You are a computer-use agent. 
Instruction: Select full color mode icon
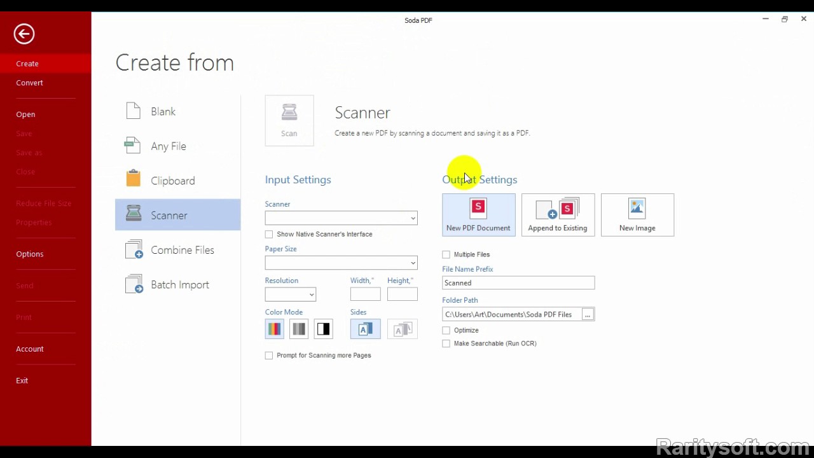click(x=275, y=329)
